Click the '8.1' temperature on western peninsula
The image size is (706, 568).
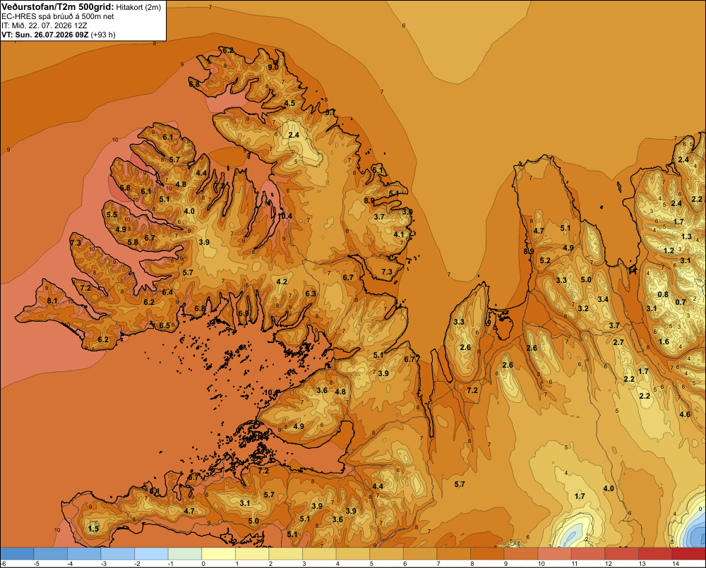coord(52,301)
